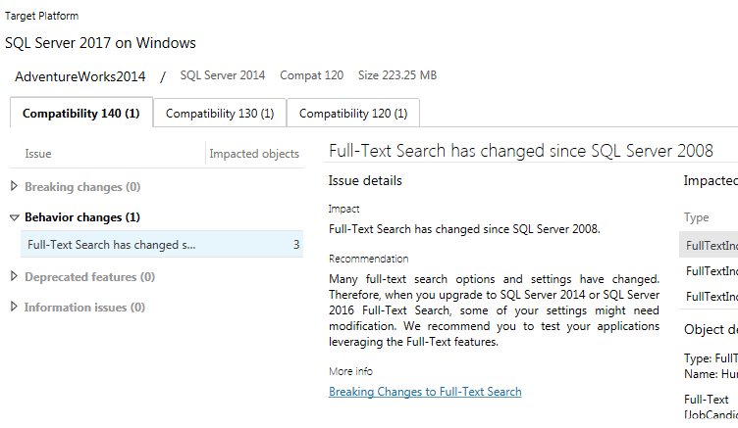Click the Impact section label
This screenshot has height=428, width=738.
pyautogui.click(x=344, y=209)
